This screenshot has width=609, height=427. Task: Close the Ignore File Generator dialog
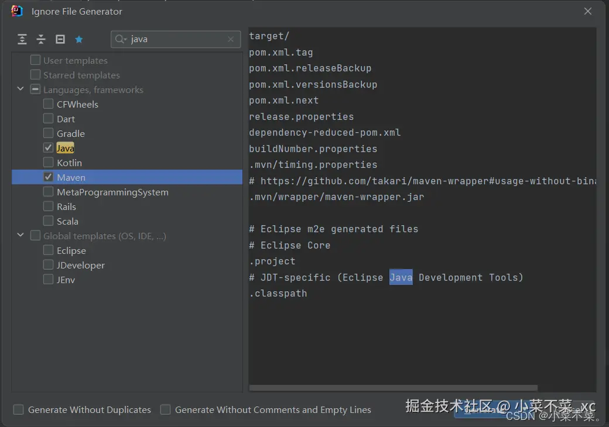(588, 11)
